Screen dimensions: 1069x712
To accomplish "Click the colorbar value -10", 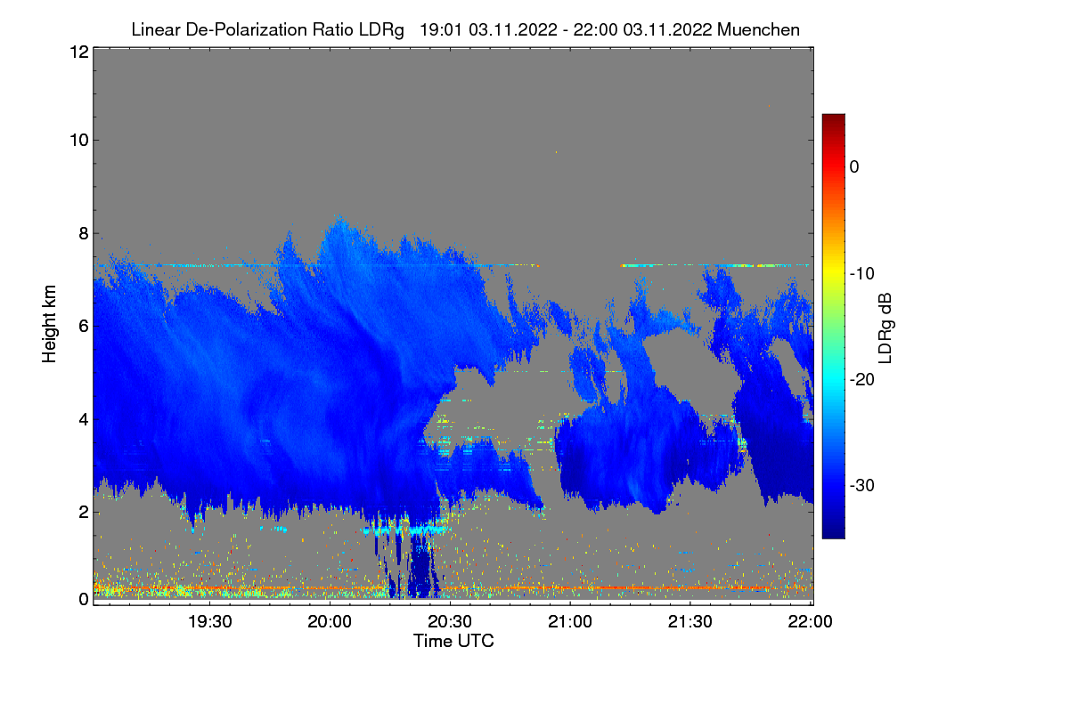I will [863, 272].
